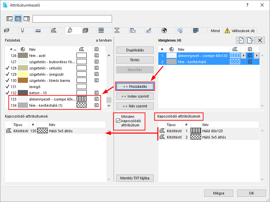
Task: Select temporary row 1 álmennyezet - csempe 60x120
Action: tap(209, 56)
